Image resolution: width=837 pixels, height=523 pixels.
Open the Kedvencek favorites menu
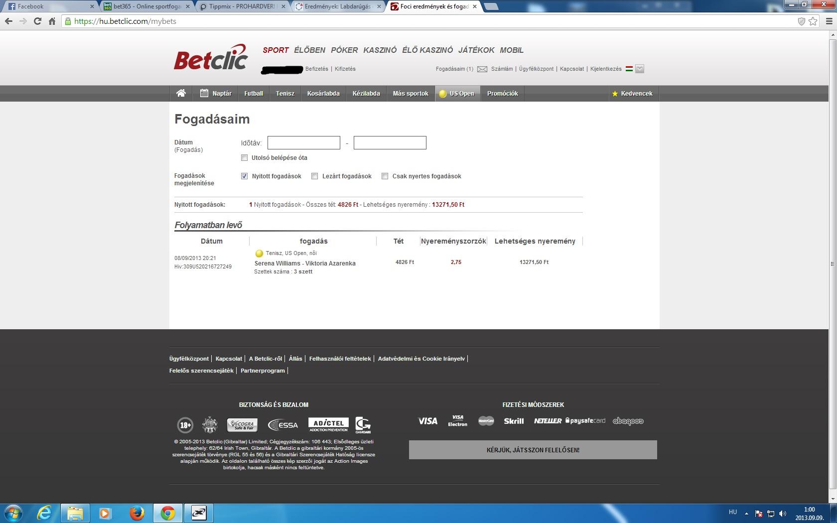tap(633, 94)
